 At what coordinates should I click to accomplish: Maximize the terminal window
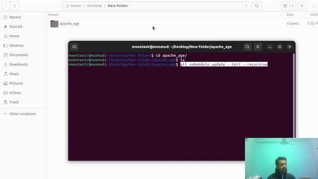point(280,47)
